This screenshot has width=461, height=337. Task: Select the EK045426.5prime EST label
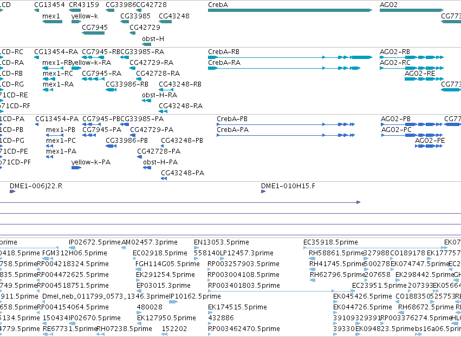click(362, 296)
